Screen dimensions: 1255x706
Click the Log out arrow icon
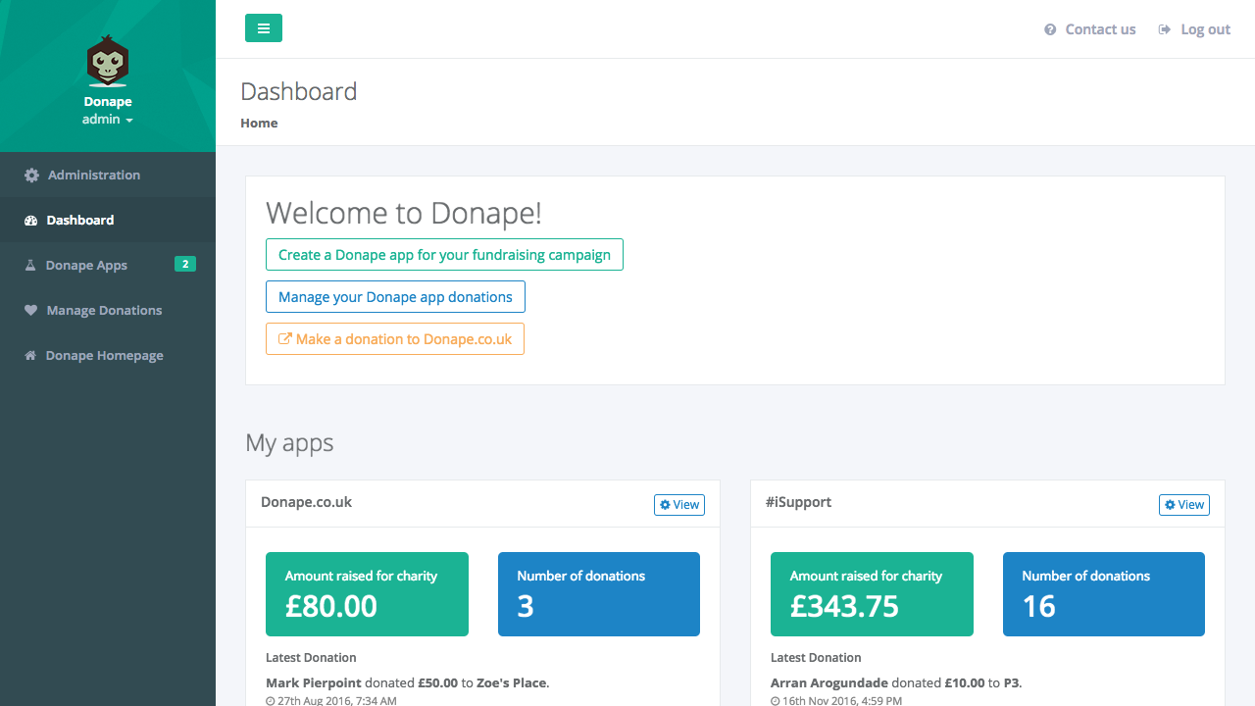(1165, 29)
